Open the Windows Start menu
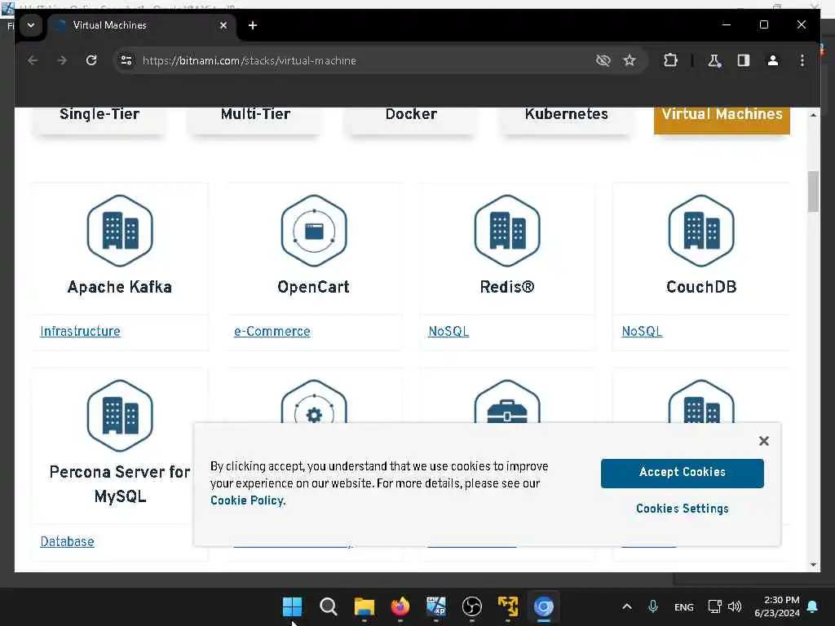 293,606
